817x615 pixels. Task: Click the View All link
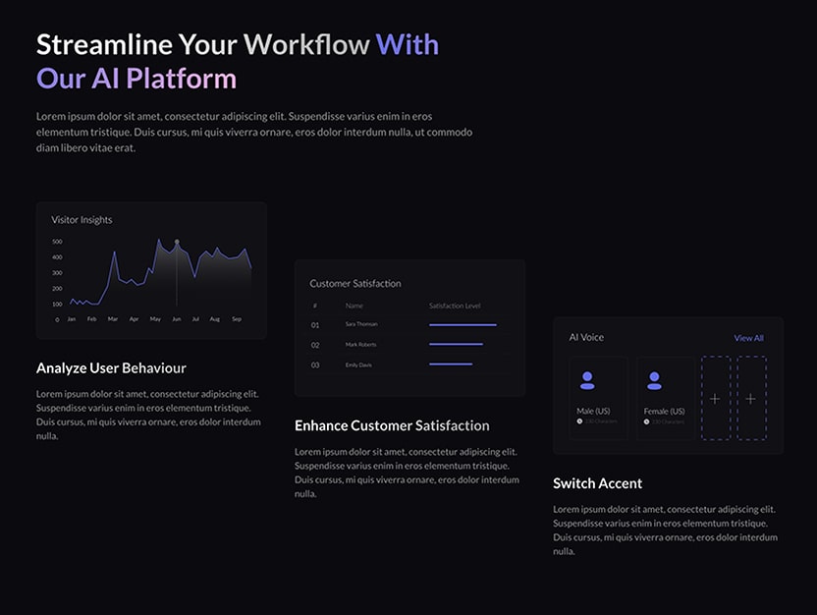coord(749,338)
